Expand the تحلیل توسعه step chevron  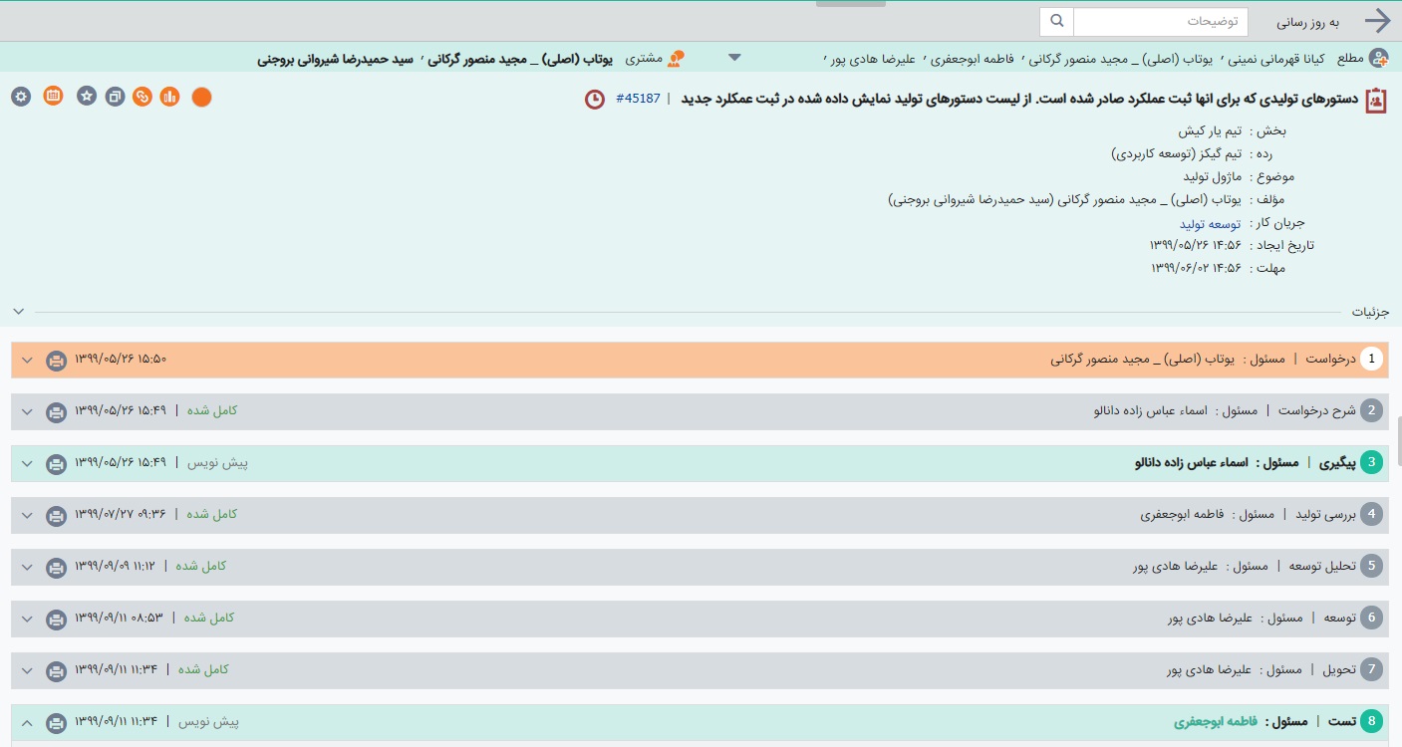point(27,567)
